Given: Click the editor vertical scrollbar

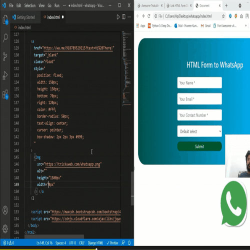Looking at the screenshot, I should (132, 188).
